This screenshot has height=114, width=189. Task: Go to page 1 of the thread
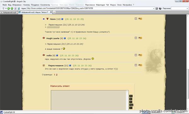(x=54, y=75)
